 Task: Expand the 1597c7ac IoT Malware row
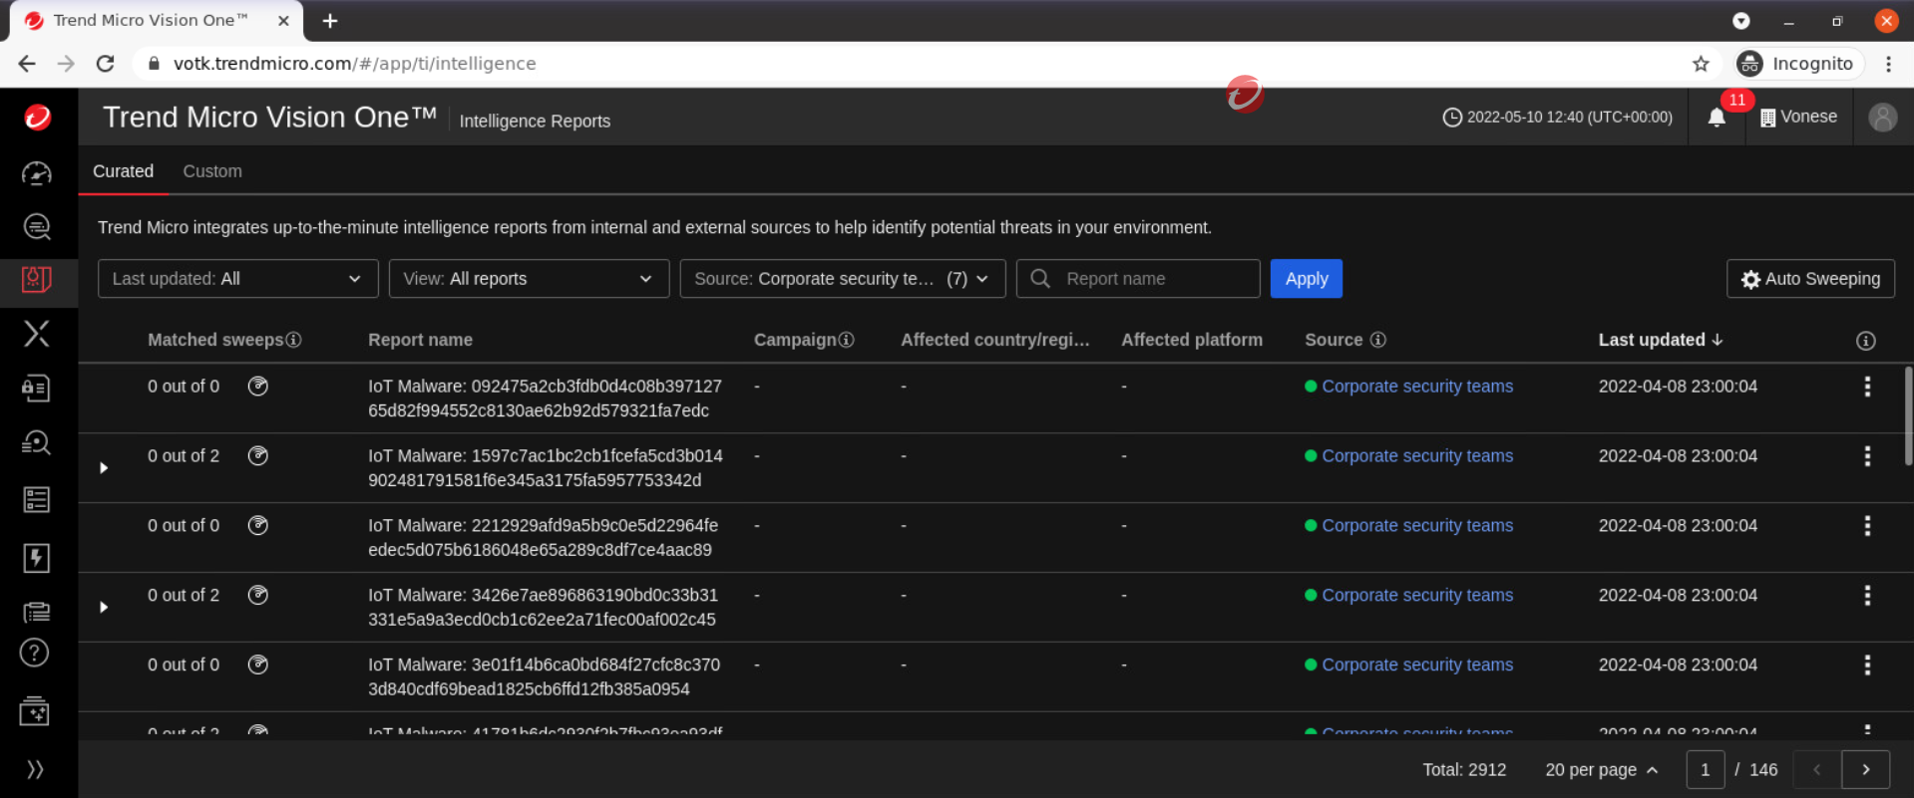[x=104, y=468]
